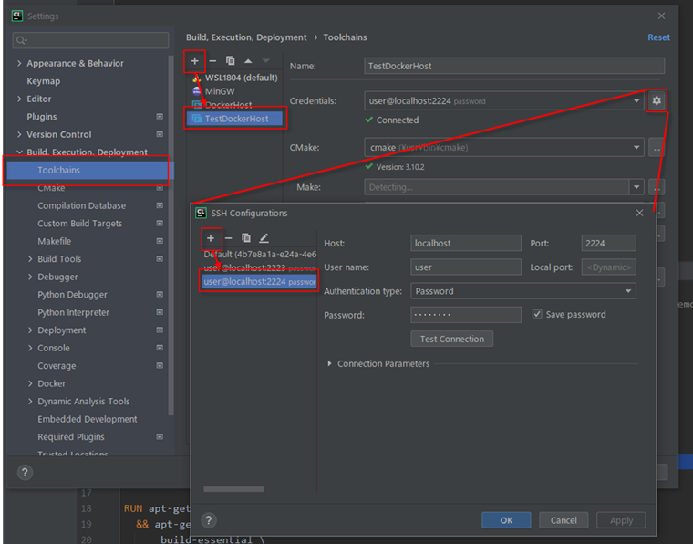Open Dynamic Analysis Tools settings
The image size is (693, 544).
[84, 401]
